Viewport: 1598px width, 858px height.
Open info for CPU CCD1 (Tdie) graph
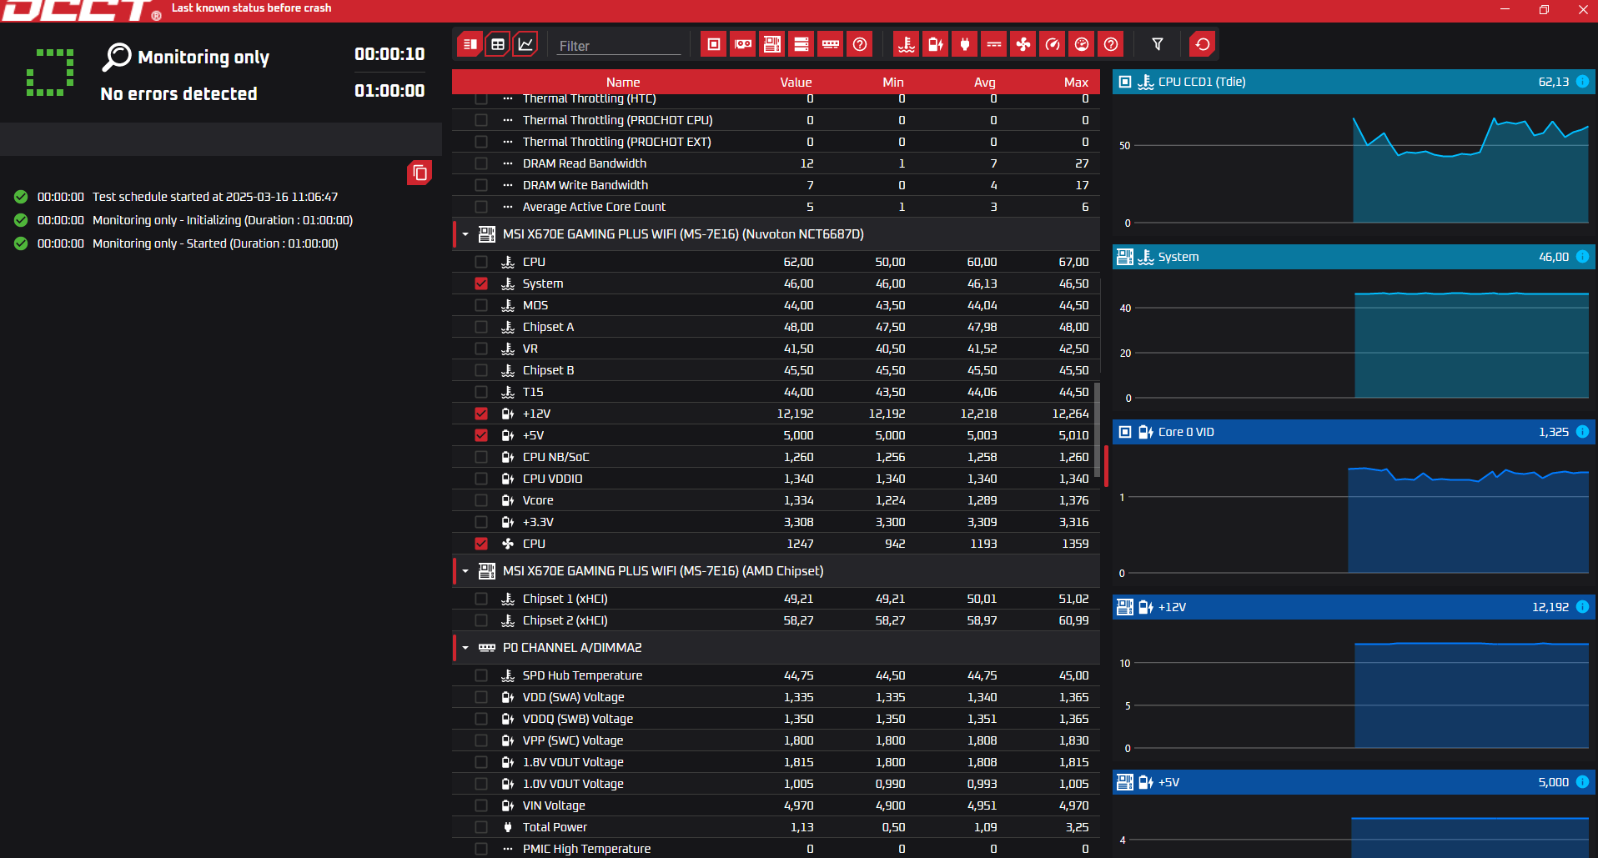[x=1582, y=82]
